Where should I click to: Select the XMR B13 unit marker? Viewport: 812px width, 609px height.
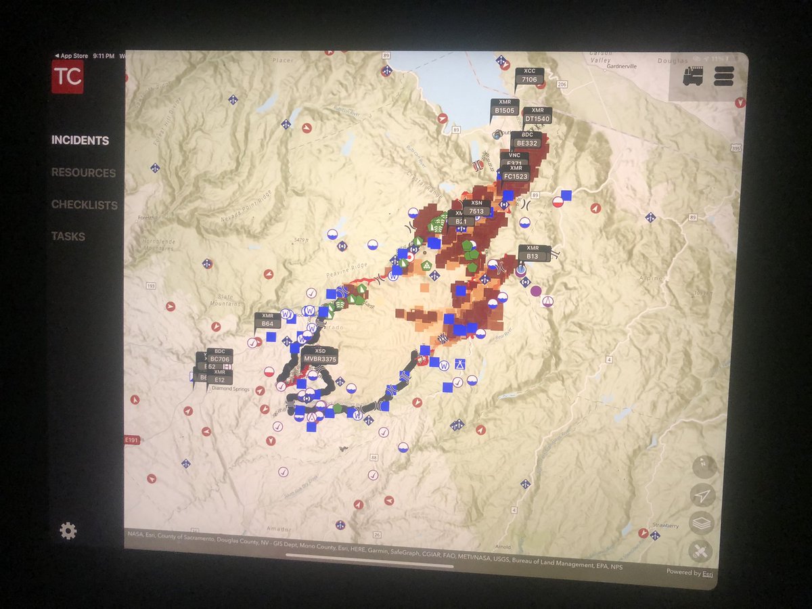(533, 252)
